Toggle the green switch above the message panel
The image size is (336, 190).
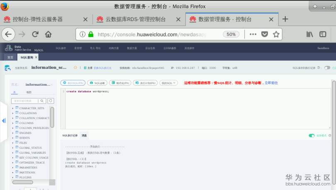click(x=312, y=135)
